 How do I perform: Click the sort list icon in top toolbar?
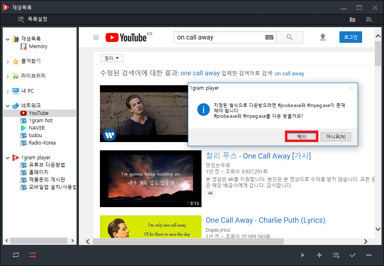[369, 19]
